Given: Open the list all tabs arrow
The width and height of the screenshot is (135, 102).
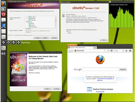Looking at the screenshot, I should [132, 47].
